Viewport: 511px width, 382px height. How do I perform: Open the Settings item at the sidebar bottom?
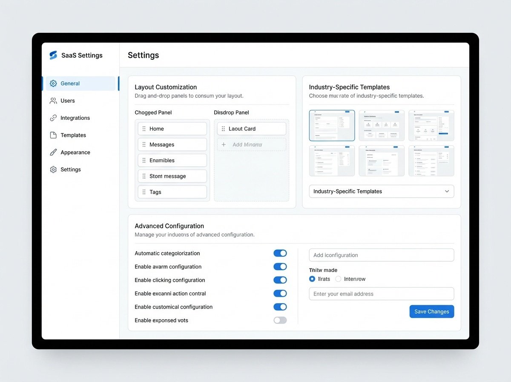pyautogui.click(x=70, y=170)
